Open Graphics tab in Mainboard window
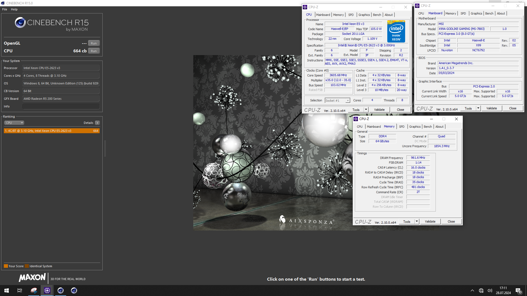This screenshot has height=296, width=527. coord(476,13)
